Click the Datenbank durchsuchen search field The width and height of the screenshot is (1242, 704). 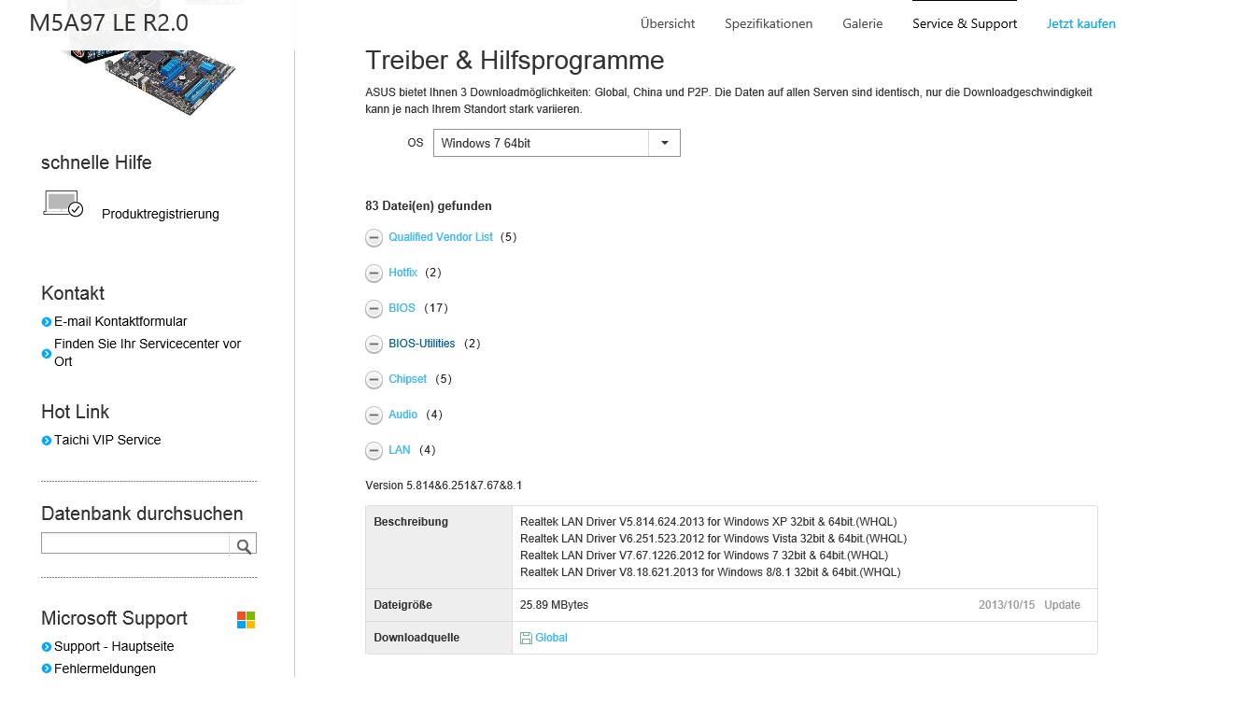[135, 543]
